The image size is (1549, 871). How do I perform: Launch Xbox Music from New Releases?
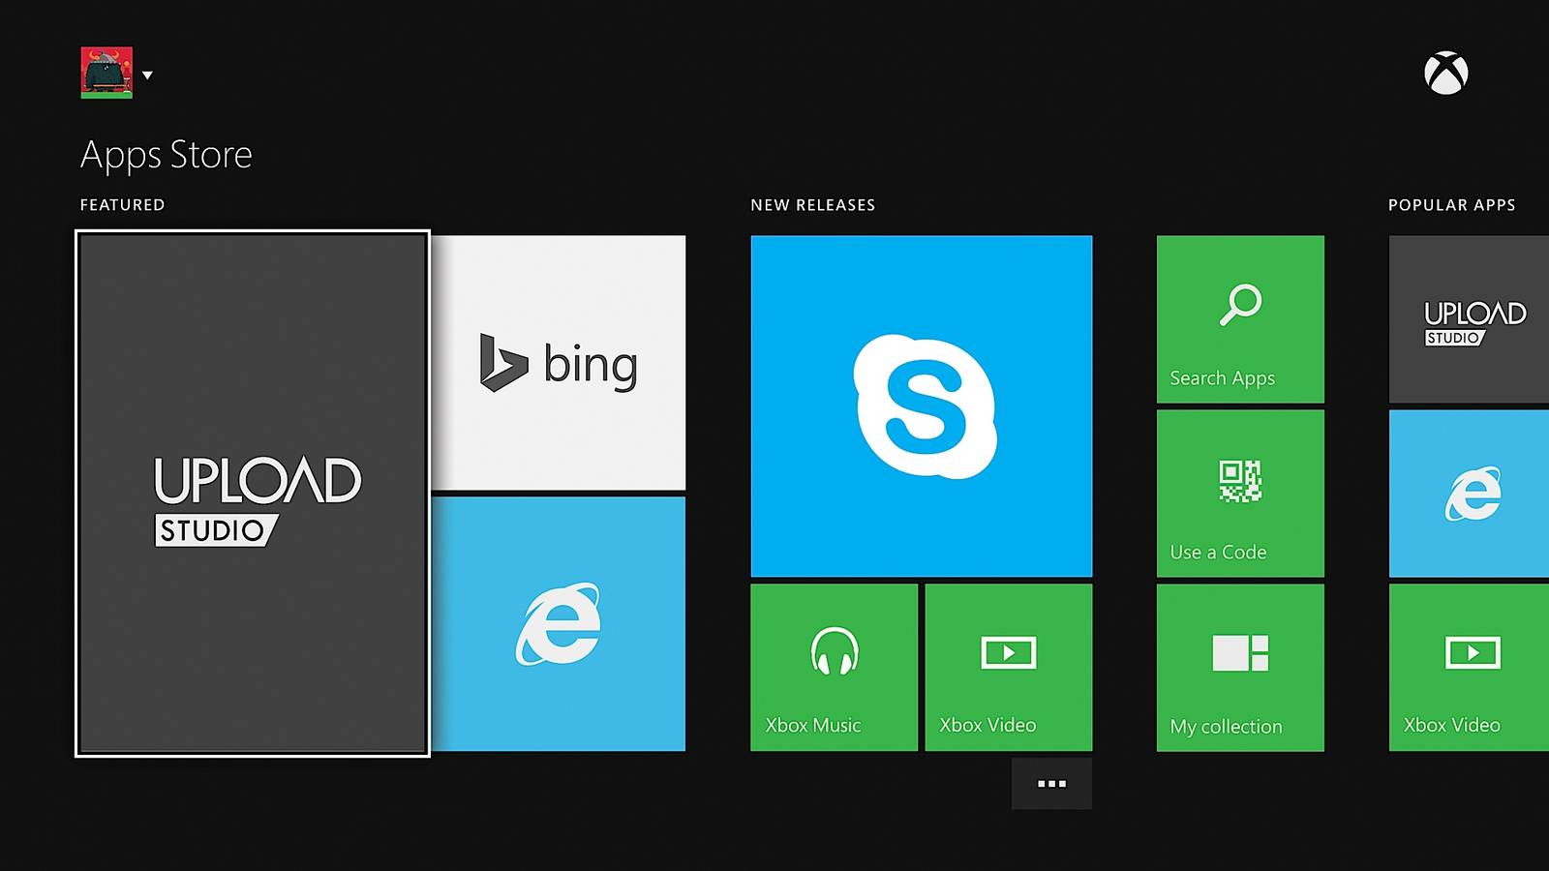[833, 666]
